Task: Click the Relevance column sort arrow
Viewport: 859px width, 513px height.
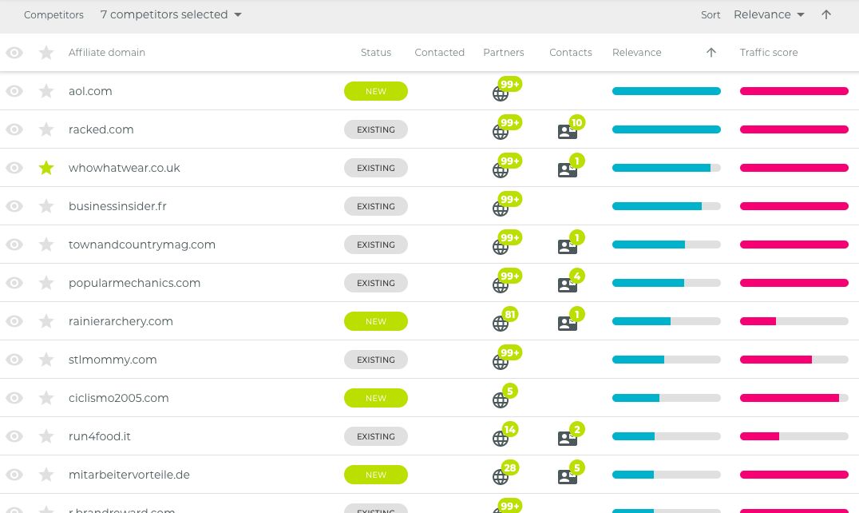Action: (711, 53)
